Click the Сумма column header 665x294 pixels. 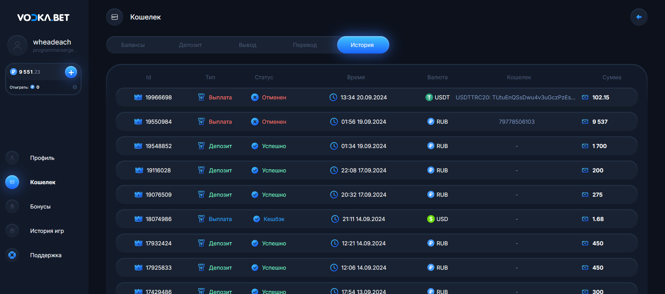pos(612,77)
